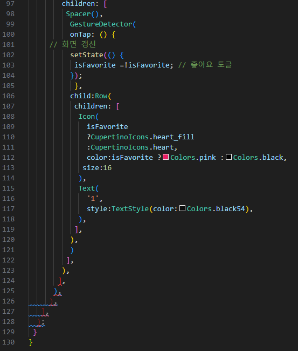298x351 pixels.
Task: Click the '});' on line 104
Action: (76, 76)
